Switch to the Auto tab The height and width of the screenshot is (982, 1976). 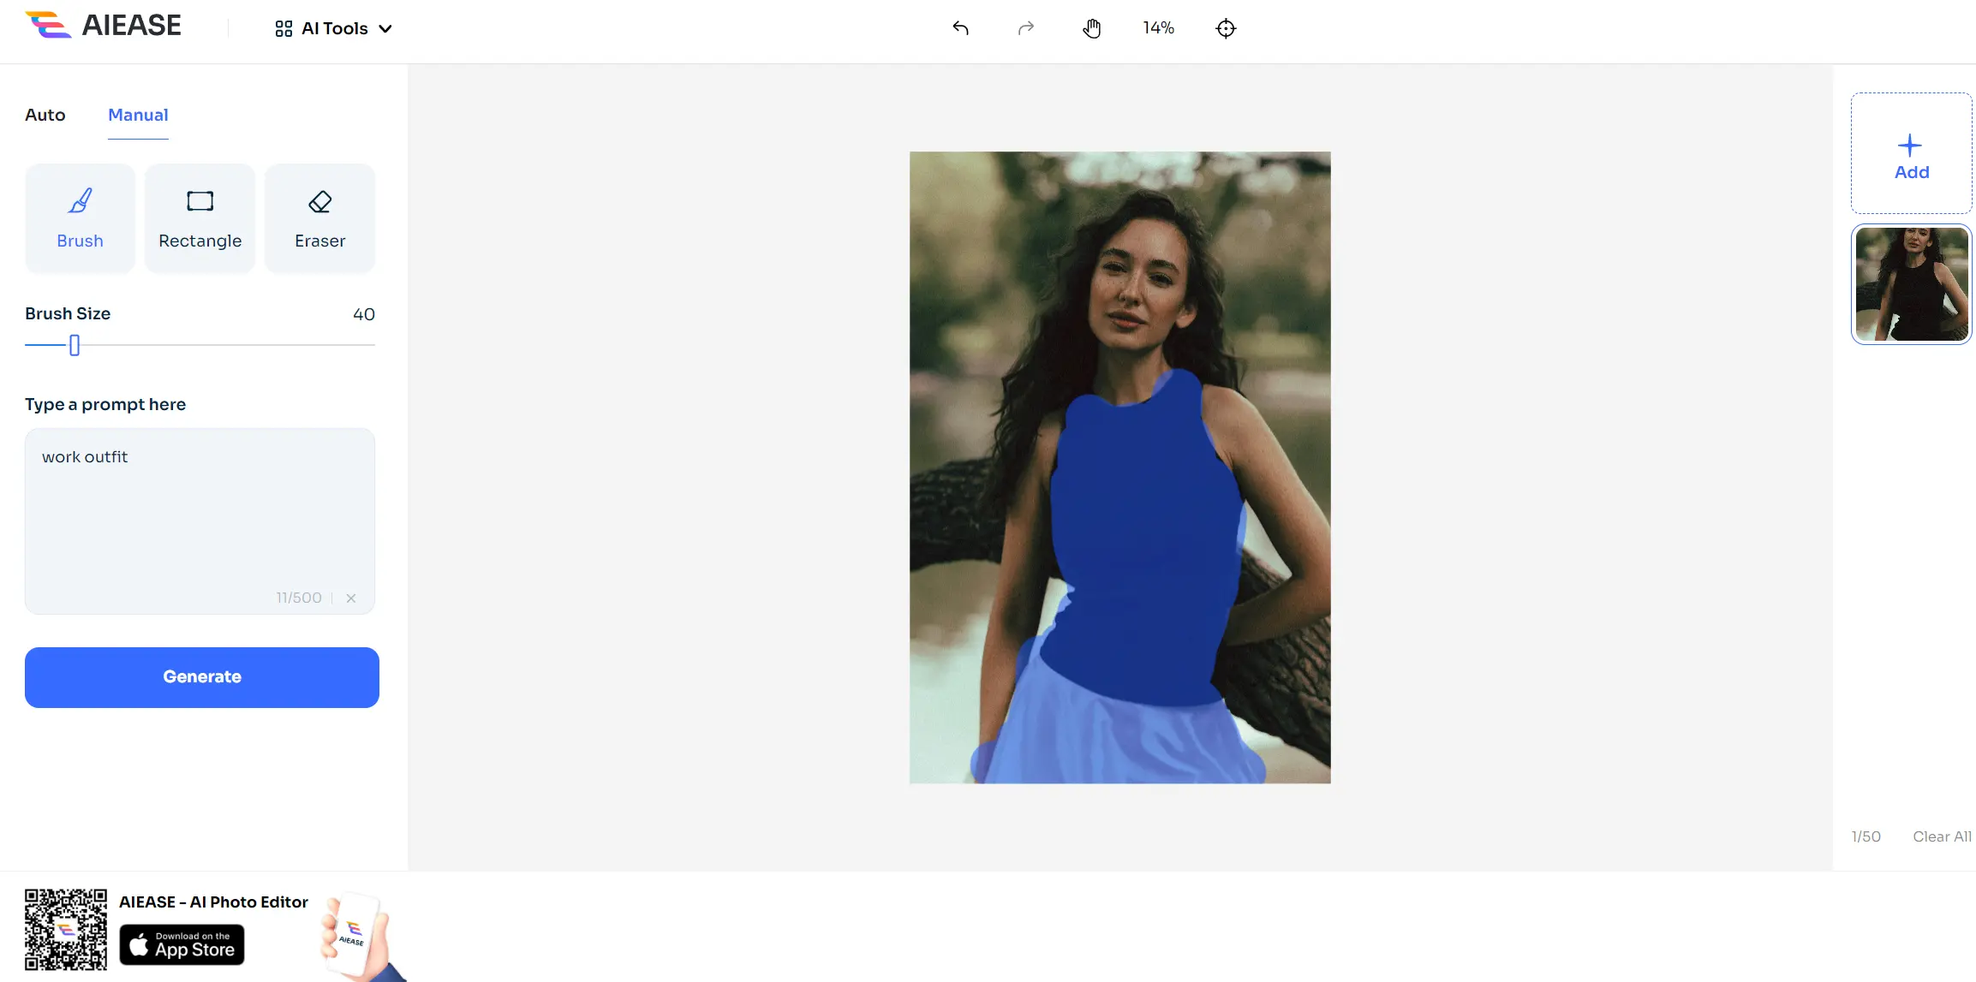(x=45, y=115)
